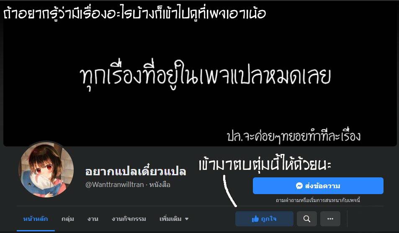Image resolution: width=399 pixels, height=233 pixels.
Task: Open the three-dot more options menu
Action: tap(330, 219)
